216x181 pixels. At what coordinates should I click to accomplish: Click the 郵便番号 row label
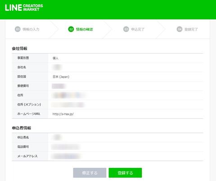23,86
